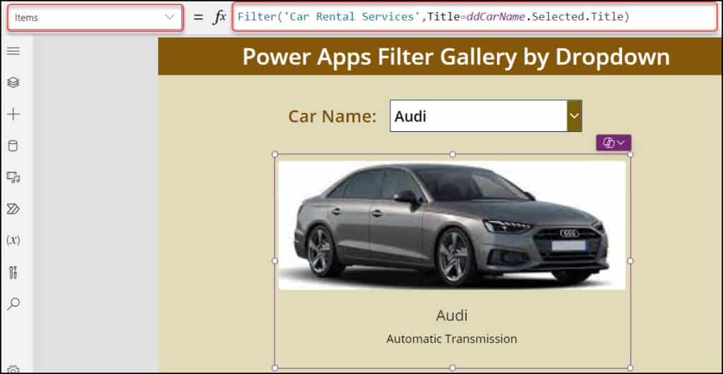This screenshot has width=723, height=374.
Task: Click the fx formula icon
Action: click(x=220, y=18)
